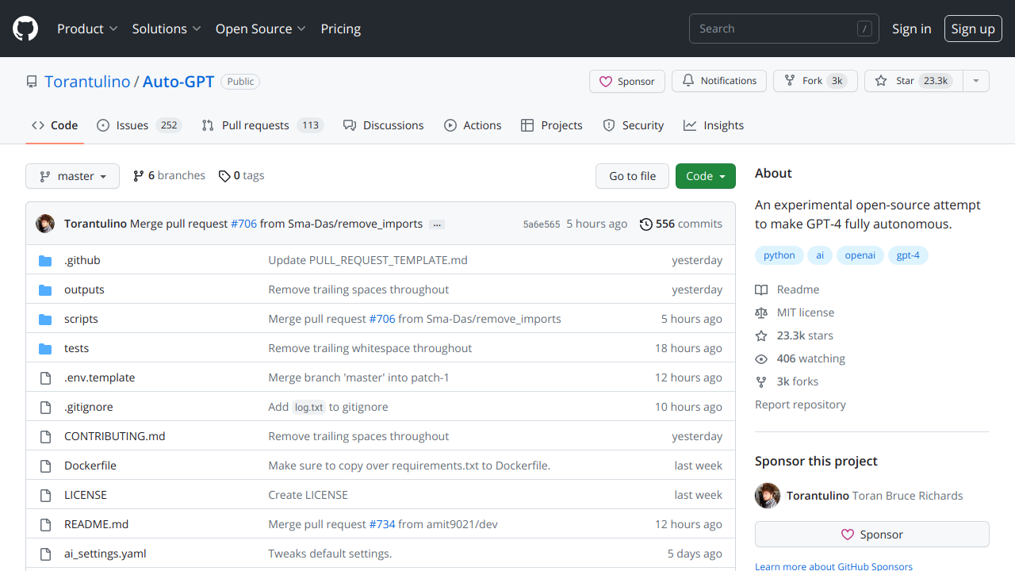Click the gpt-4 topic tag
This screenshot has height=571, width=1015.
pos(908,255)
